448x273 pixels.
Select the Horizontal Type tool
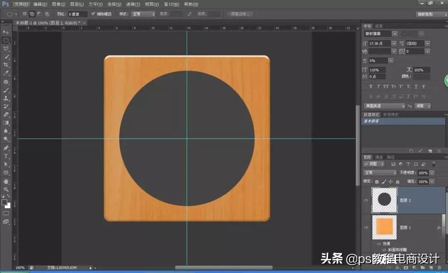(x=6, y=156)
